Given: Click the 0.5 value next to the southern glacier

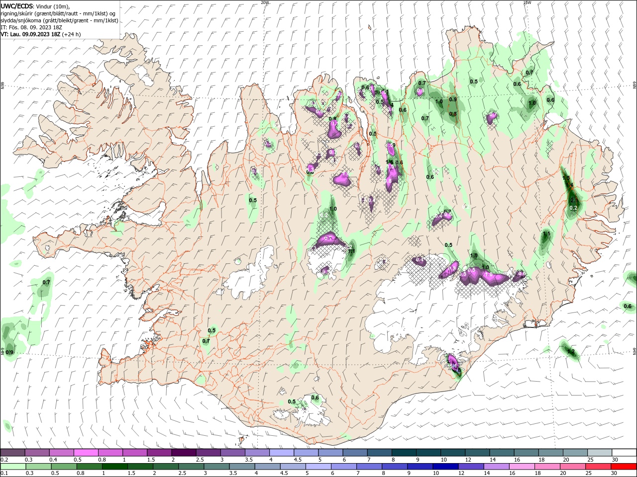Looking at the screenshot, I should click(292, 401).
